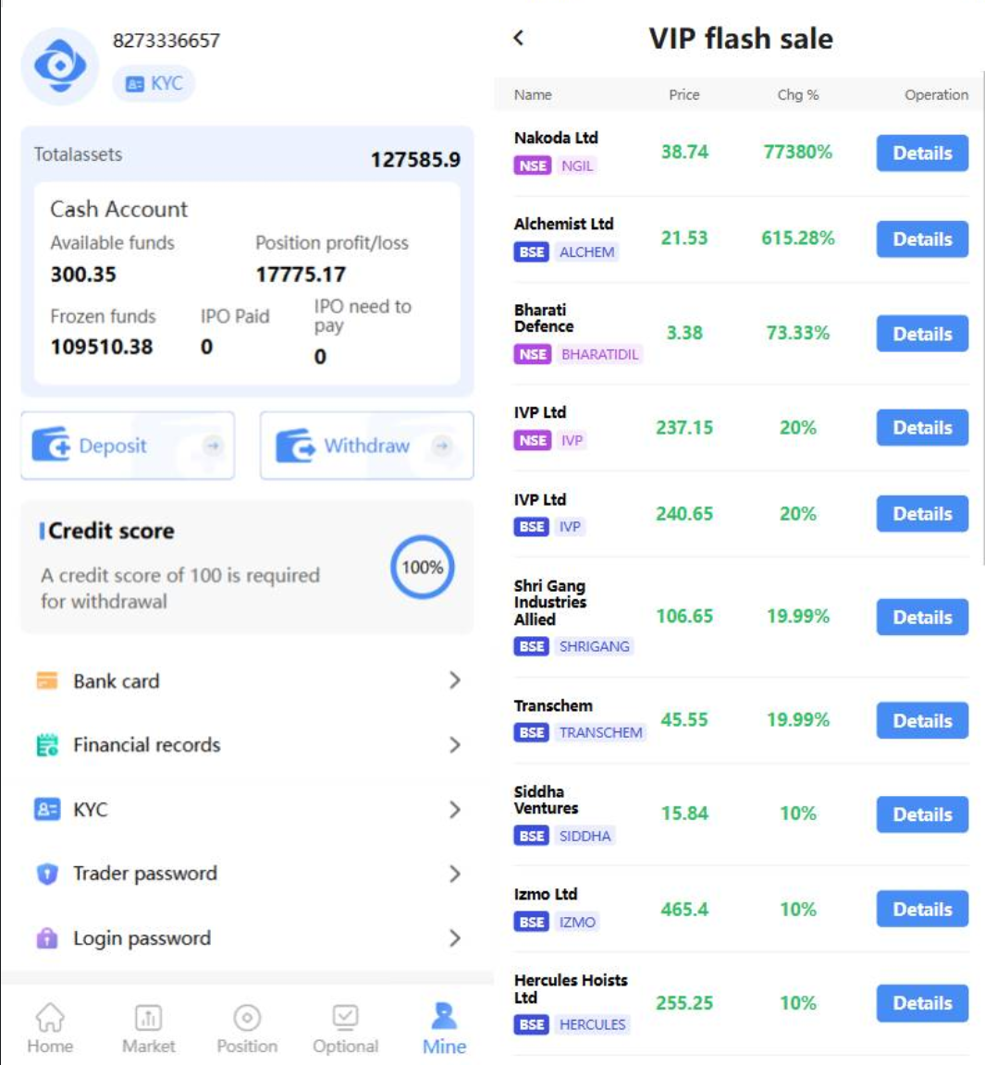Click the back arrow on VIP flash sale
The image size is (985, 1065).
tap(519, 38)
